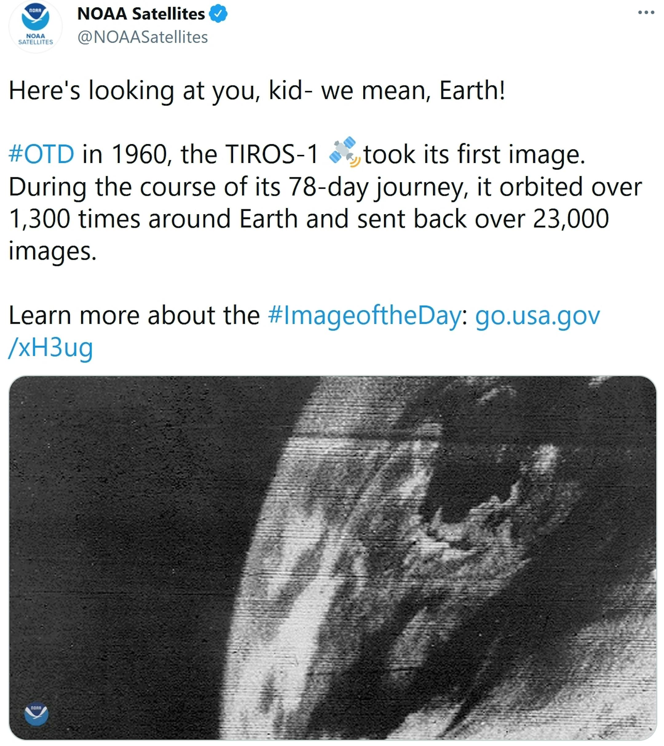Open the #ImageoftheDay hashtag
This screenshot has height=746, width=664.
pos(364,315)
